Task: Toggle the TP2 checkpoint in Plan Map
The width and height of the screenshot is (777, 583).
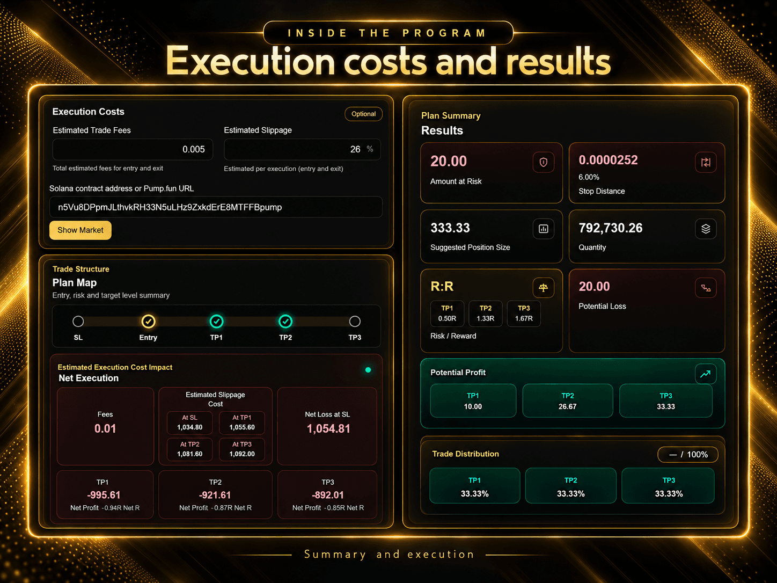Action: point(285,322)
